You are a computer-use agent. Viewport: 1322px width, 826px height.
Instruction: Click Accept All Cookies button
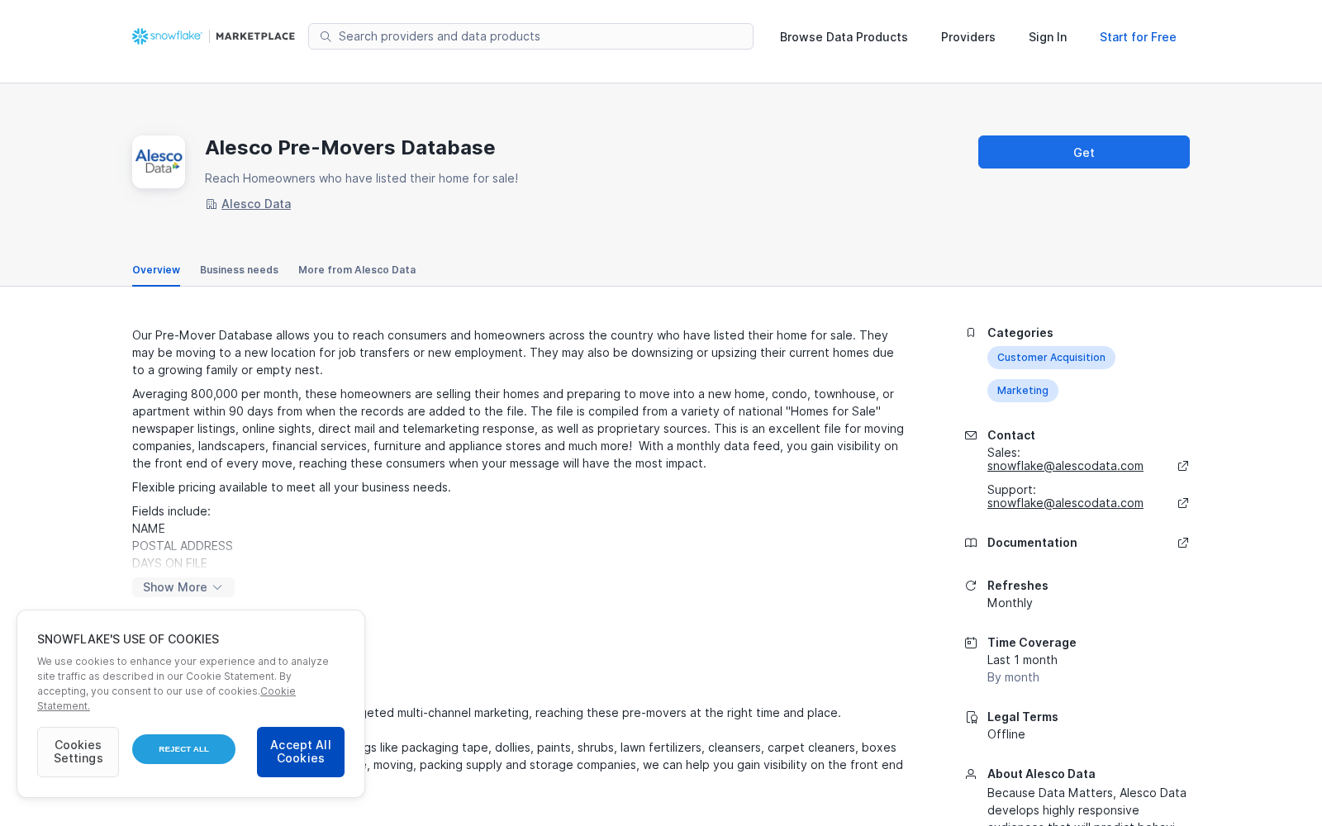(x=301, y=752)
